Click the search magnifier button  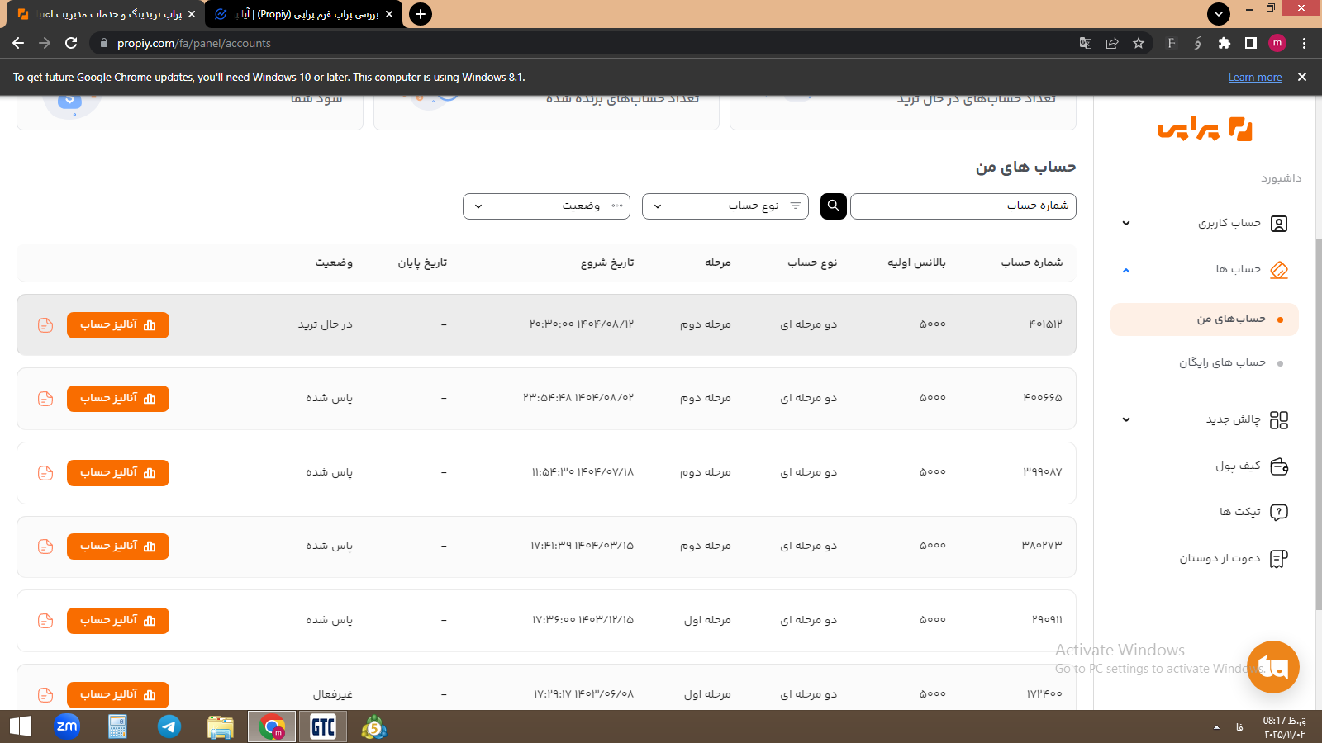tap(833, 206)
